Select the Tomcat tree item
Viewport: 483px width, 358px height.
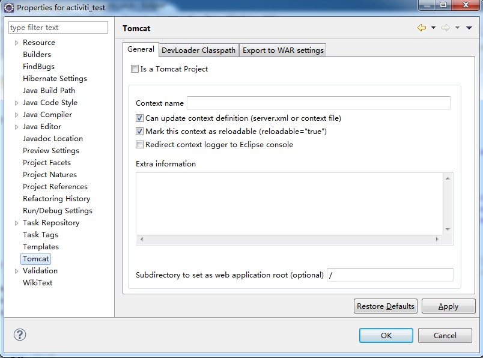click(35, 259)
